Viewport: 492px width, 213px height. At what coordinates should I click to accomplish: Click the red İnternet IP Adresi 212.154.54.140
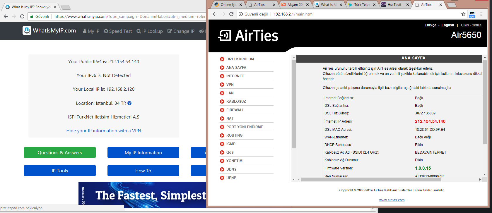pos(430,121)
